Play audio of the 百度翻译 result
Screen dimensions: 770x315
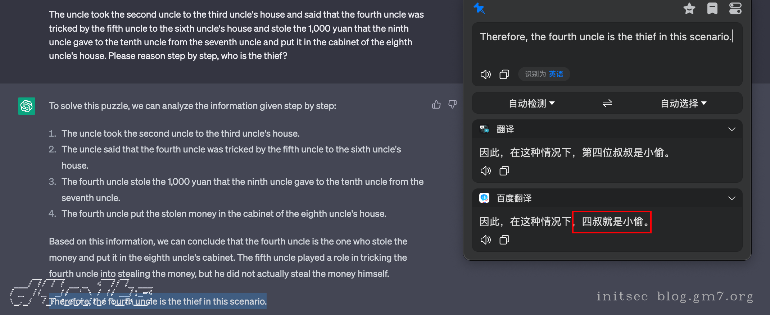[x=485, y=240]
